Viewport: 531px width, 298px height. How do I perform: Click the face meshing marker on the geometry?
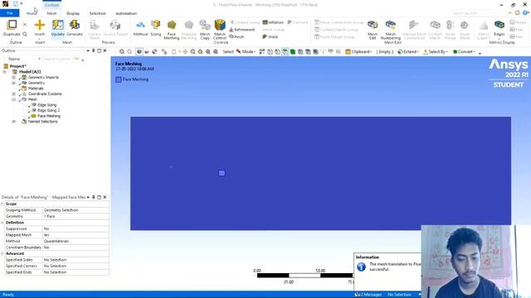222,173
